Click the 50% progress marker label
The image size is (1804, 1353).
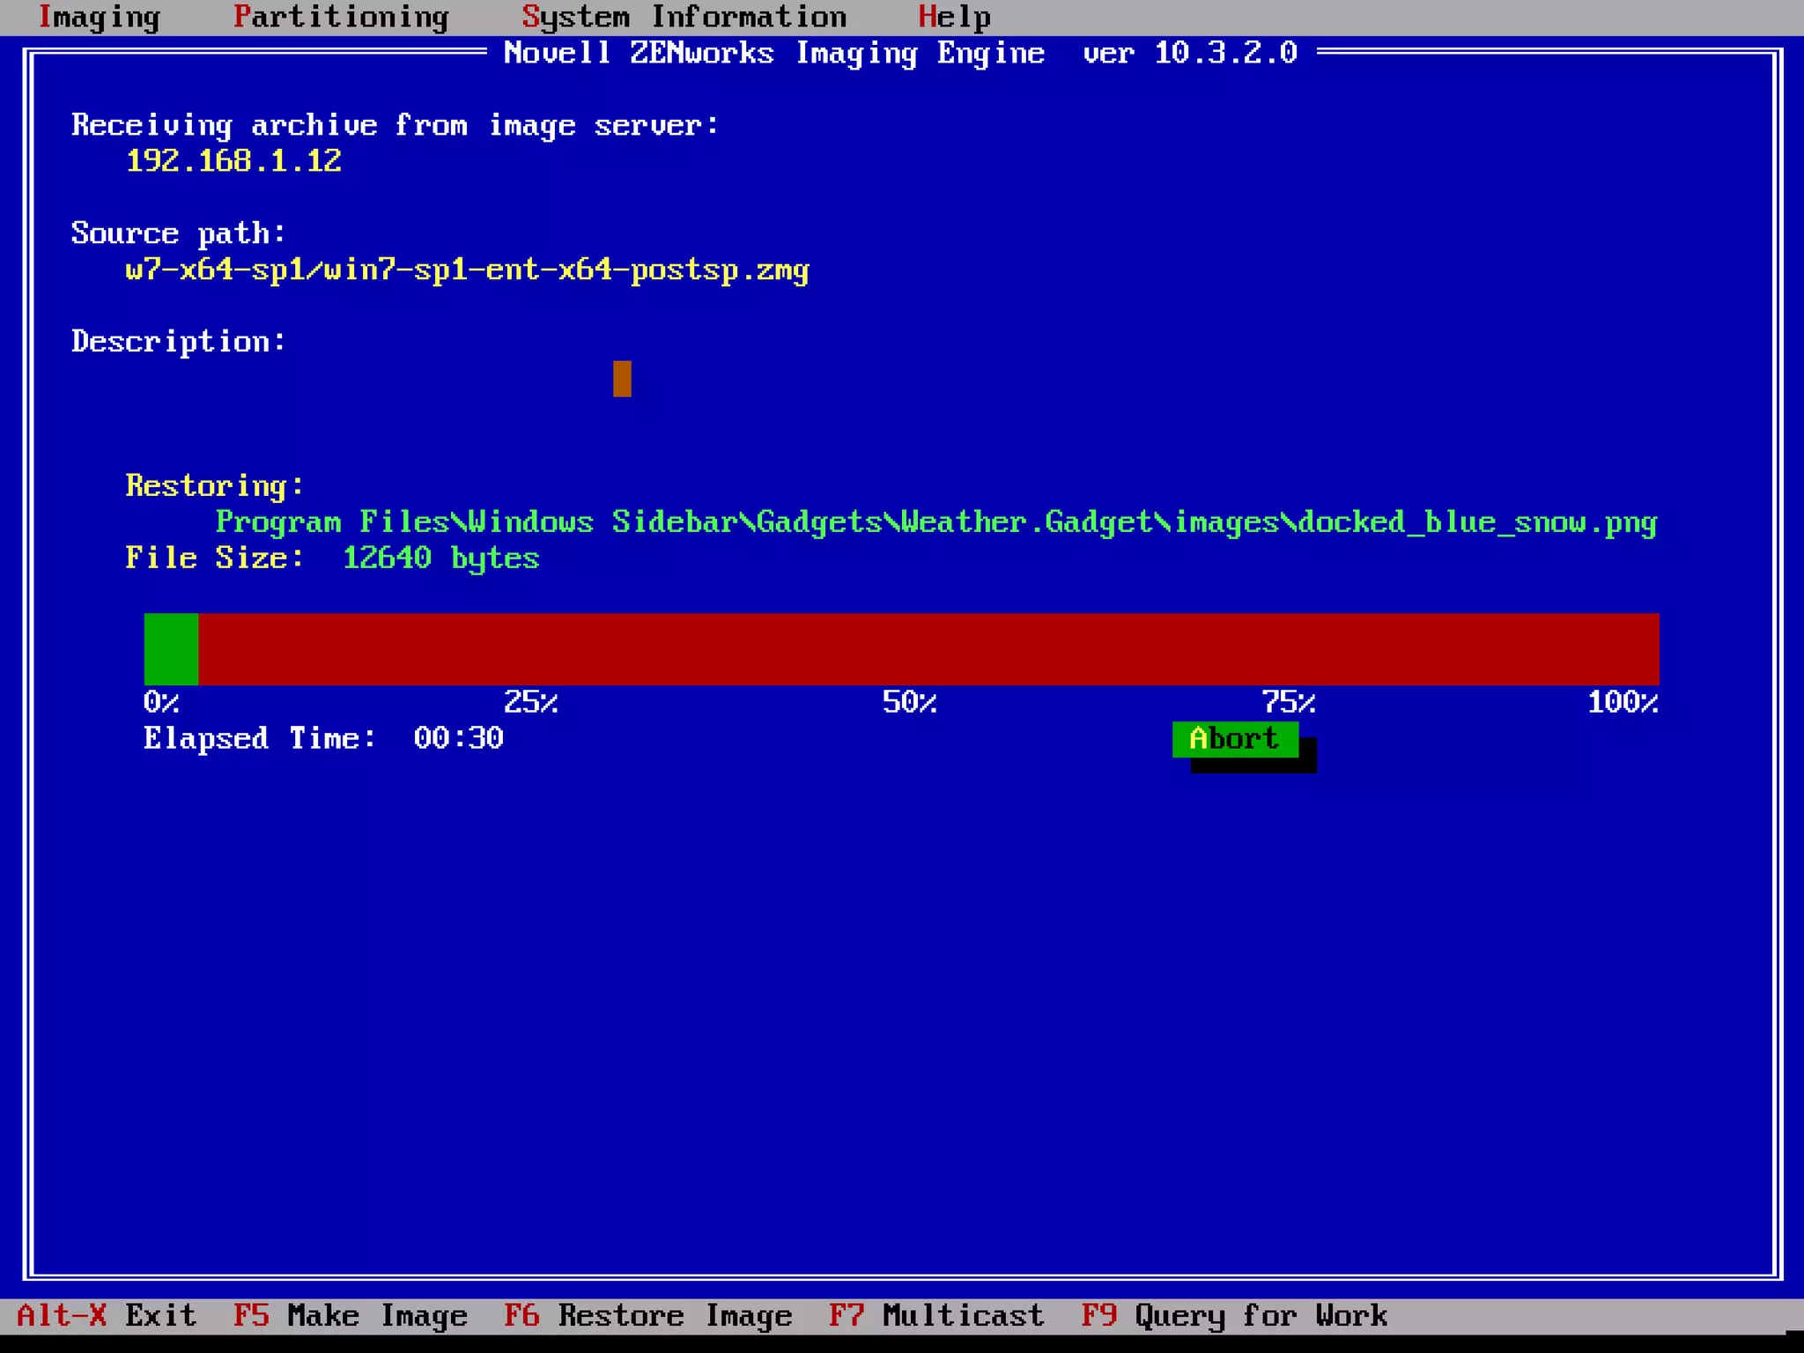(909, 702)
